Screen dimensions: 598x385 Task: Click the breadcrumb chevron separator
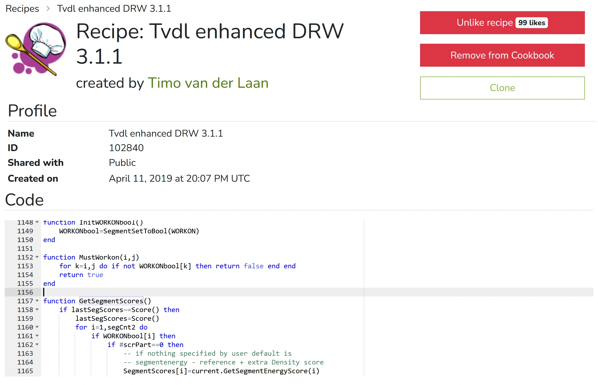[48, 9]
